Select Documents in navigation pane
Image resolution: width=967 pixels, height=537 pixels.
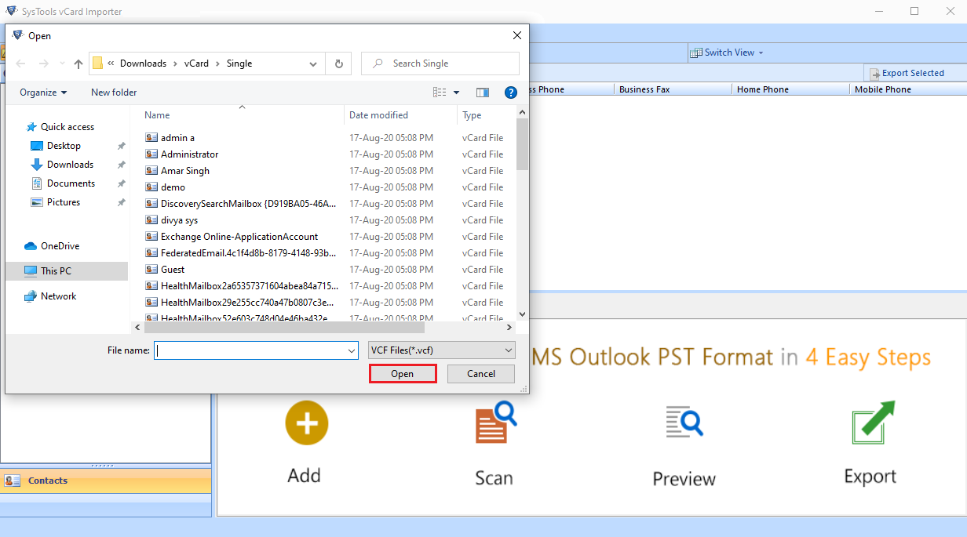[71, 183]
